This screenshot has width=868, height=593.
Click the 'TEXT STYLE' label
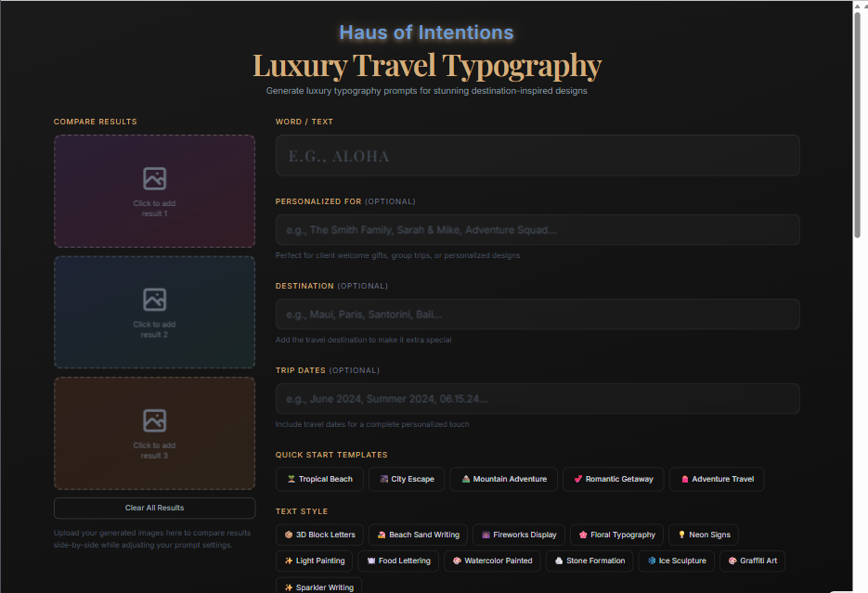pyautogui.click(x=302, y=511)
